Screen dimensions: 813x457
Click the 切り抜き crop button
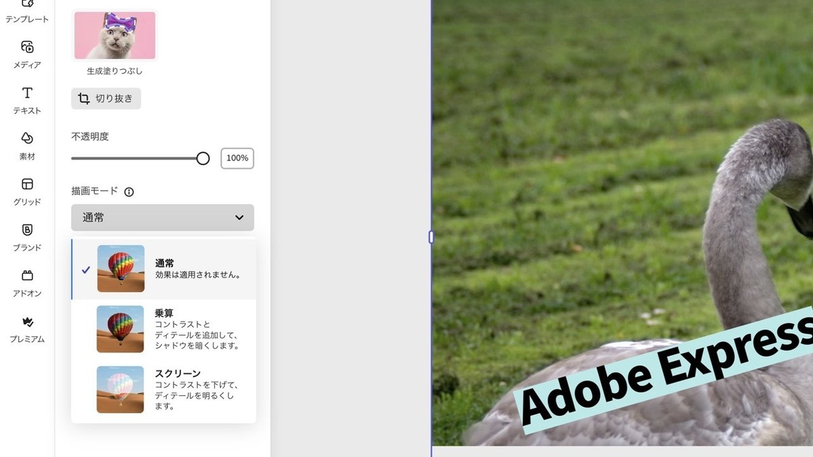(106, 99)
